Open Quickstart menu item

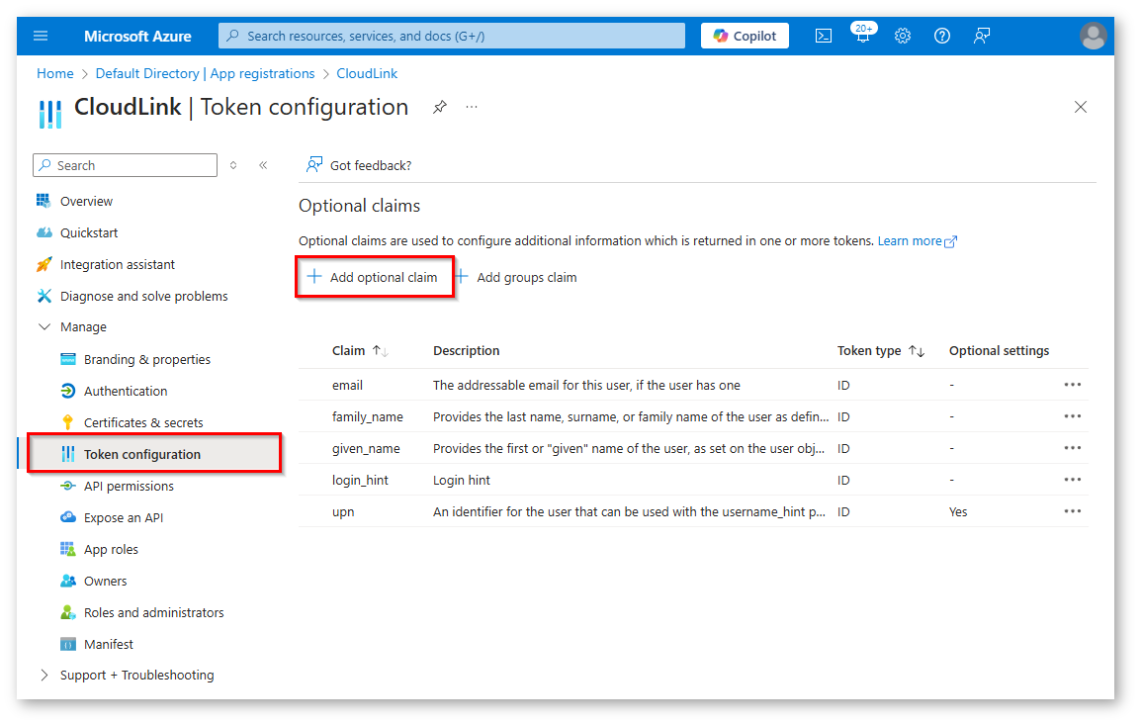point(89,232)
